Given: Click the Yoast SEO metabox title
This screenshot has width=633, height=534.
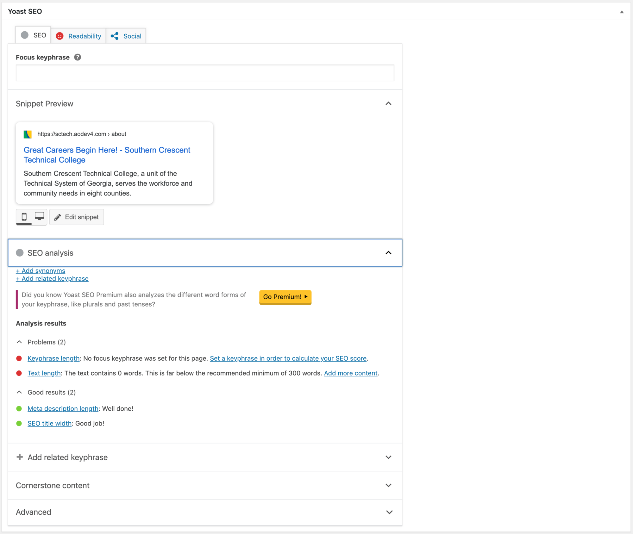Looking at the screenshot, I should point(25,12).
